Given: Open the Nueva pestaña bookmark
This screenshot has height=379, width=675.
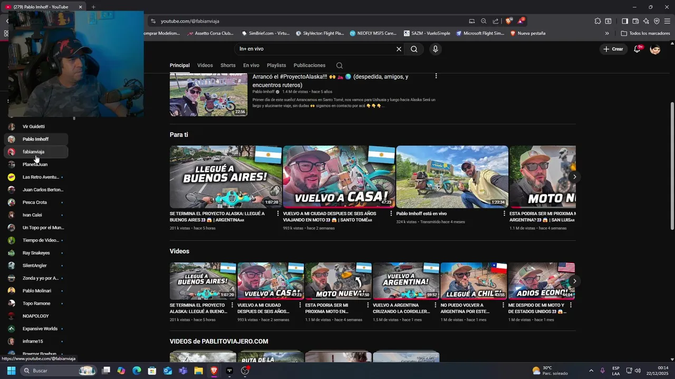Looking at the screenshot, I should [x=528, y=33].
